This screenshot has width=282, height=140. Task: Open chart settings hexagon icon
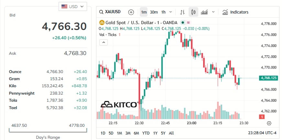(x=269, y=123)
